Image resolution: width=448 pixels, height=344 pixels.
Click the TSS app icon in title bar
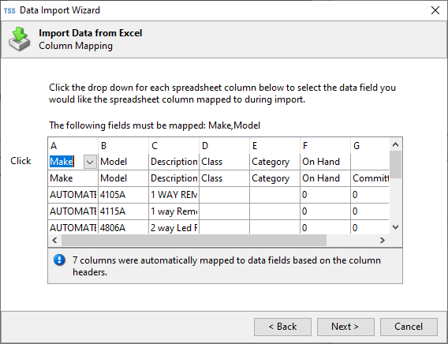(x=9, y=11)
